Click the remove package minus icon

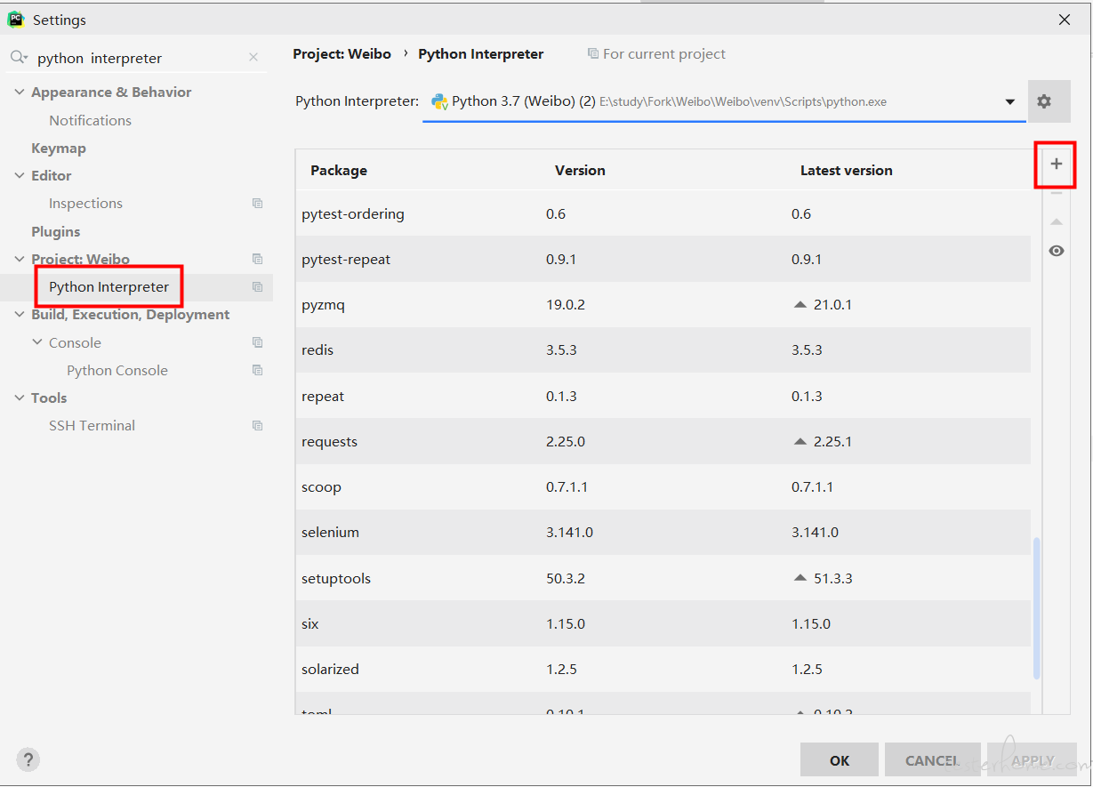[x=1056, y=193]
